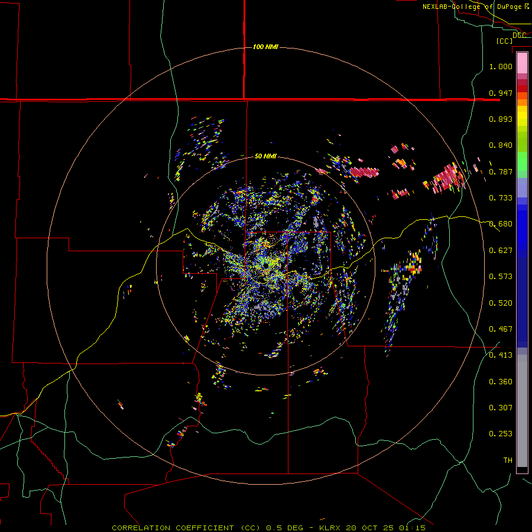
Task: Click the Correlation Coefficient KLRX caption at the bottom
Action: point(268,528)
